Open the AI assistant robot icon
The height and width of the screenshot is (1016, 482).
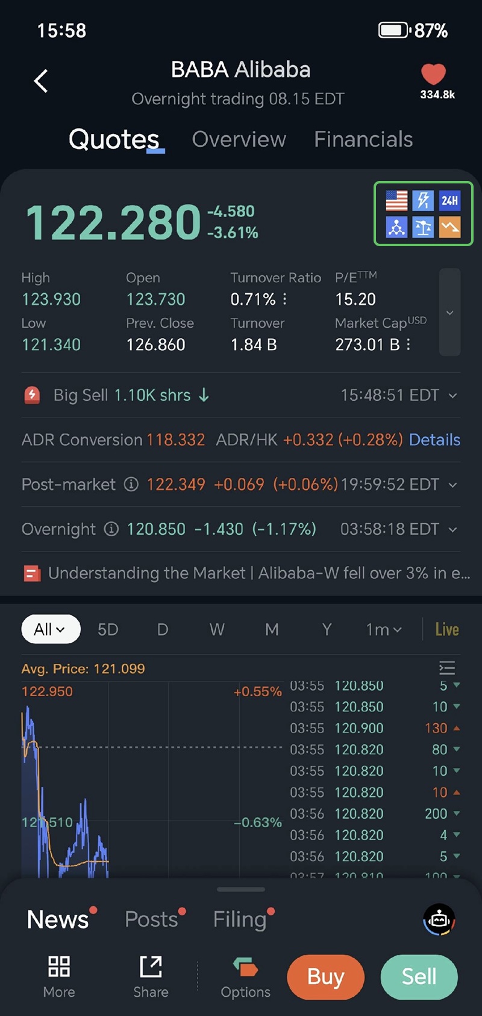[x=439, y=919]
